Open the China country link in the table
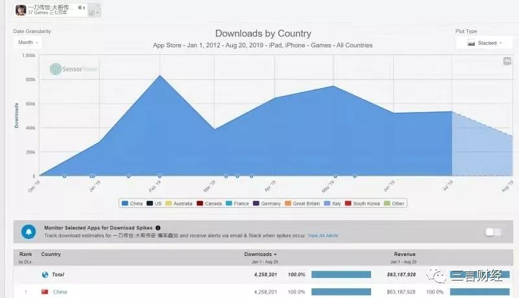The image size is (519, 298). point(60,292)
